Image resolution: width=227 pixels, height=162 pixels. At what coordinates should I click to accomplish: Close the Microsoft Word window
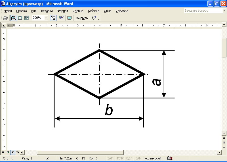coord(223,4)
